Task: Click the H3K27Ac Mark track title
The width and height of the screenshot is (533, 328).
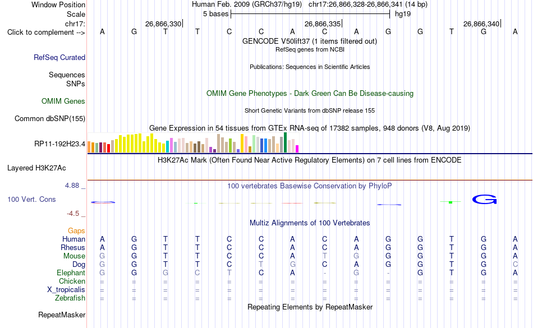Action: pos(310,160)
